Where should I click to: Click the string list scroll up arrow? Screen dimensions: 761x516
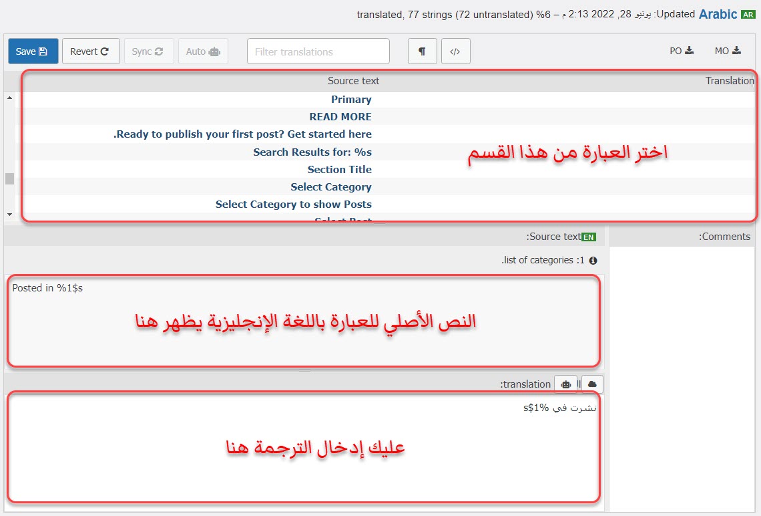point(10,98)
